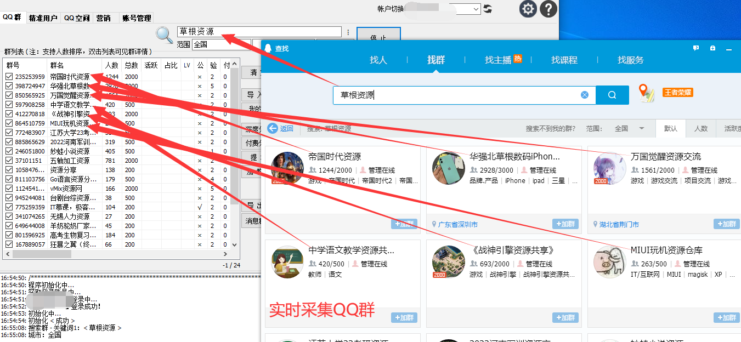Open the 范围 全国 combo box in collector
This screenshot has width=741, height=342.
coord(221,44)
